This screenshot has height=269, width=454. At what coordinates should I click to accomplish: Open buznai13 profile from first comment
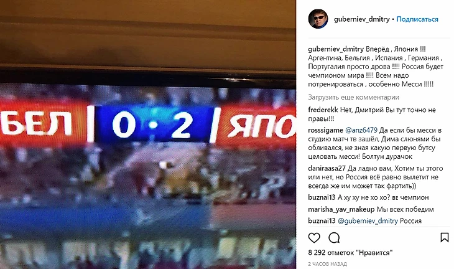point(322,197)
